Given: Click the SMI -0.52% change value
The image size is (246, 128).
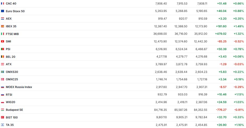Looking at the screenshot, I should pos(238,41).
